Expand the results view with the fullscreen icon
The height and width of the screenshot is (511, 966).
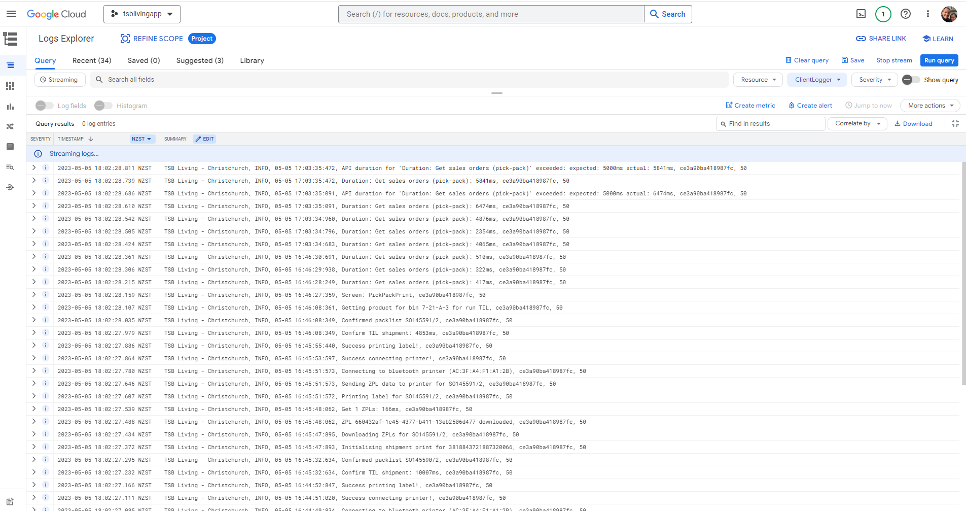[x=955, y=123]
